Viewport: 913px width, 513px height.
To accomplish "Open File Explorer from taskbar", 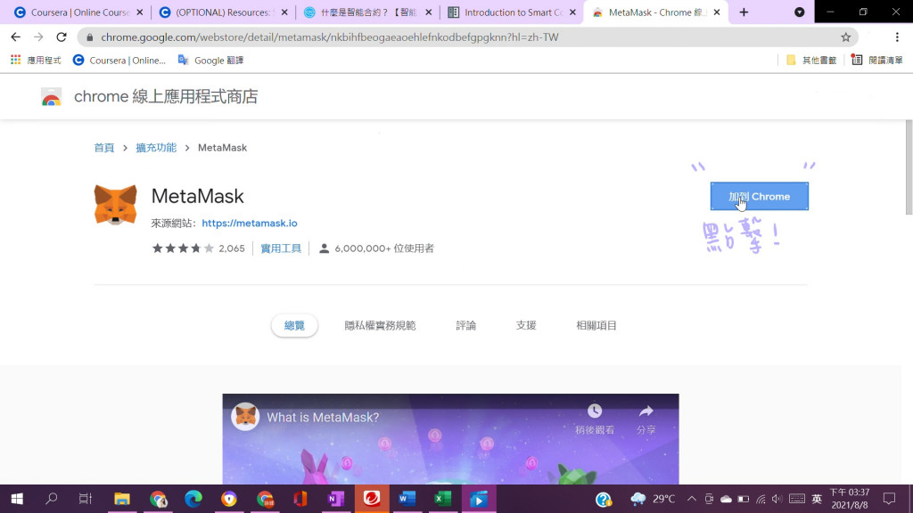I will coord(121,499).
